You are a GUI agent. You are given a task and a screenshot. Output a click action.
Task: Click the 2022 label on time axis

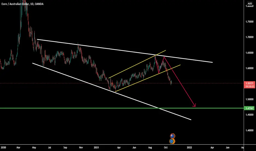[x=189, y=148]
